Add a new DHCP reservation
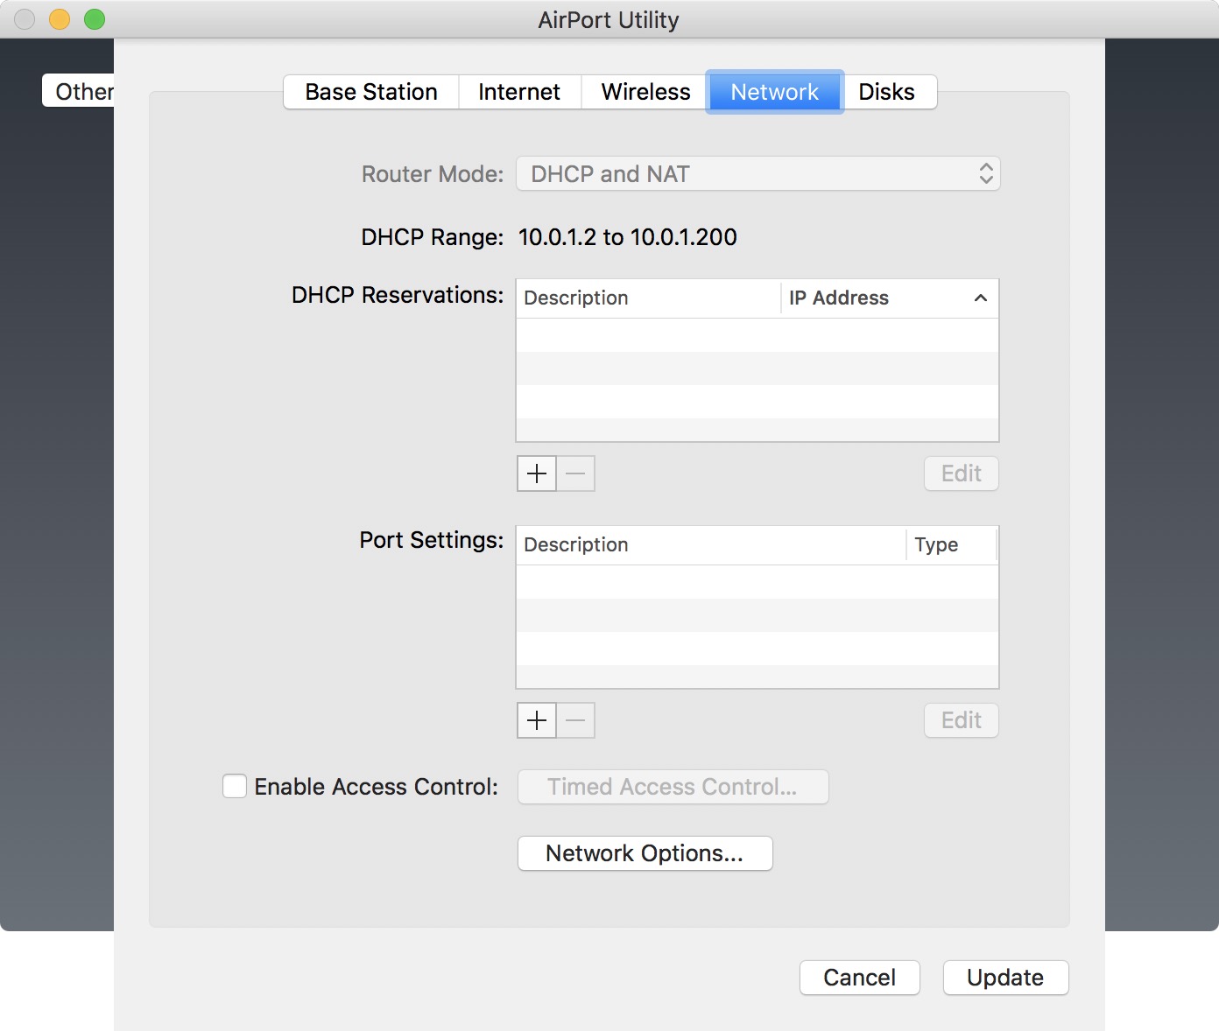 click(537, 473)
